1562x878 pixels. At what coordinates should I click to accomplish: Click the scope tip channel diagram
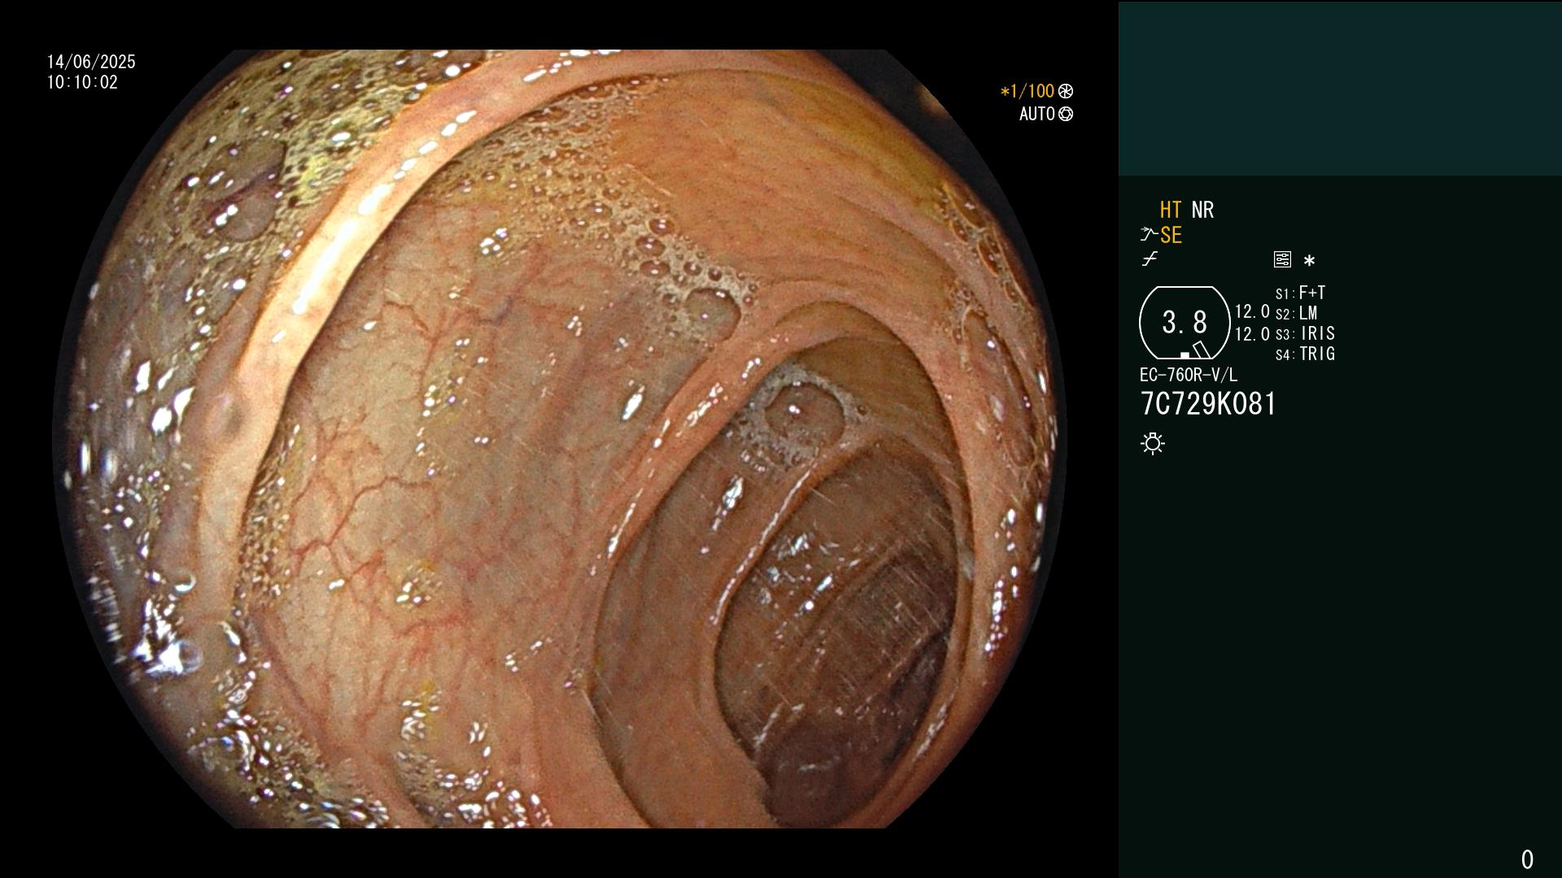pyautogui.click(x=1185, y=323)
